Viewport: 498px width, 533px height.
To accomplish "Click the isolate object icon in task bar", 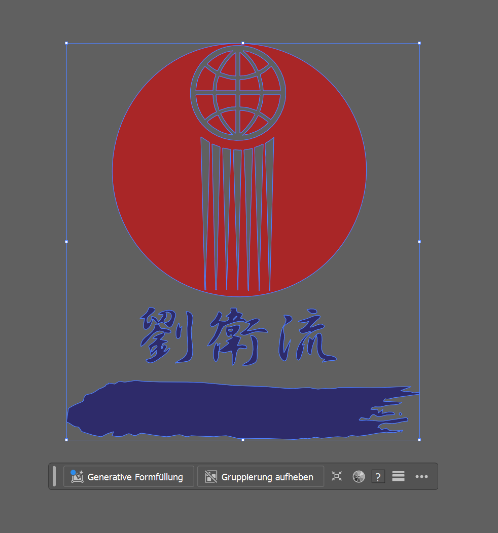I will point(337,476).
